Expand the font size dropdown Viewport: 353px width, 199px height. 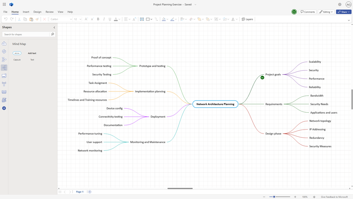click(x=81, y=19)
